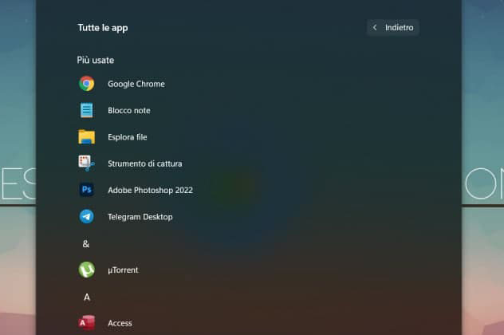Click the 'Tutte le app' title

tap(103, 28)
